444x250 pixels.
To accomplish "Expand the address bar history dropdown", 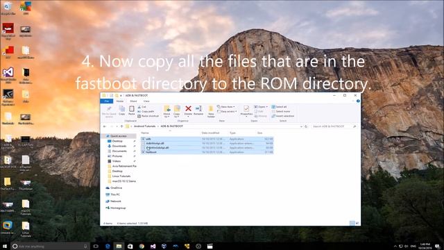I will 301,126.
